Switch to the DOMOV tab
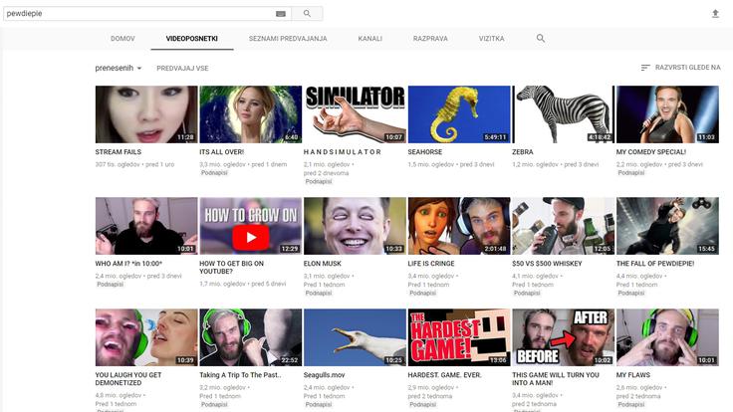Image resolution: width=733 pixels, height=412 pixels. click(122, 39)
